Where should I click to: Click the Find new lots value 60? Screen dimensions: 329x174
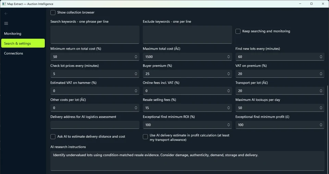(x=280, y=57)
